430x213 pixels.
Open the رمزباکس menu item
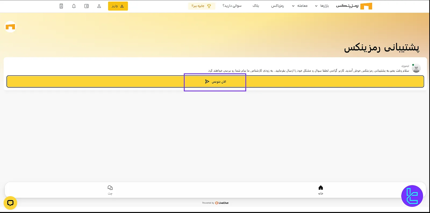click(x=277, y=6)
